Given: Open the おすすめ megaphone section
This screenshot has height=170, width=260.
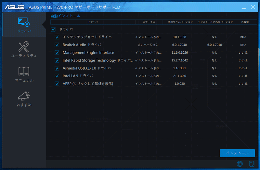Looking at the screenshot, I should click(24, 99).
